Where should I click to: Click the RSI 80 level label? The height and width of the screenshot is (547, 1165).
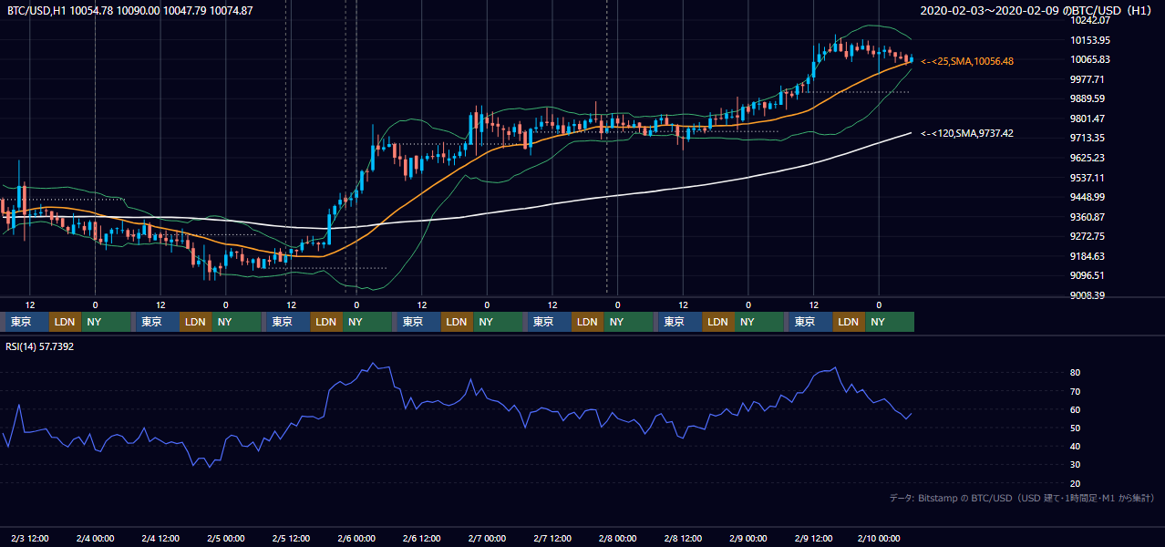[x=1076, y=373]
